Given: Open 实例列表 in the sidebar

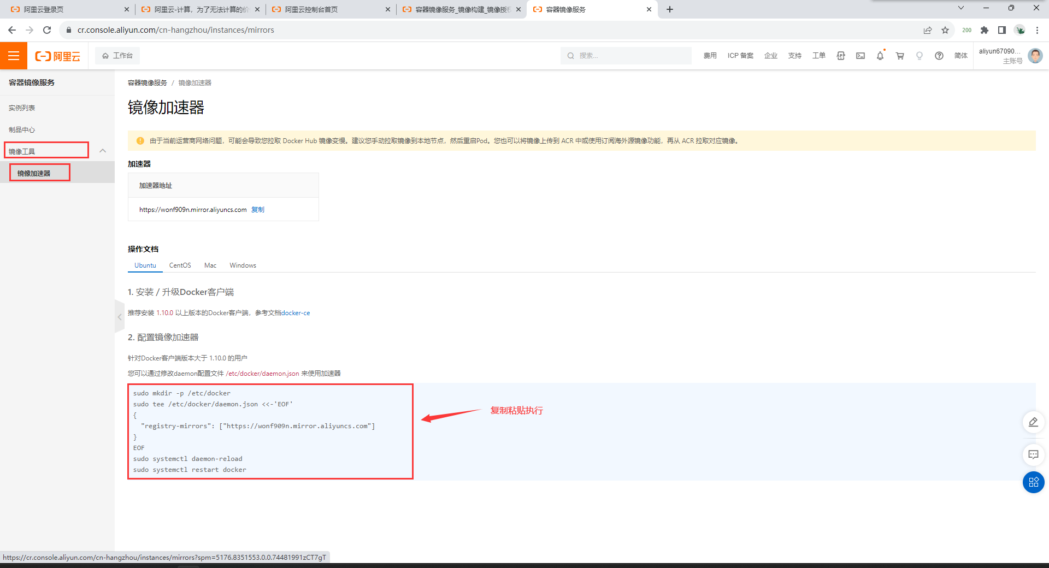Looking at the screenshot, I should coord(22,108).
